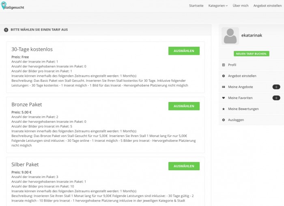Click the star icon beside Meine Bewertungen
Screen dimensions: 284x206
click(x=224, y=109)
